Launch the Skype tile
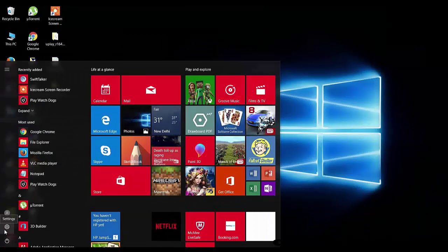The image size is (448, 252). (105, 150)
